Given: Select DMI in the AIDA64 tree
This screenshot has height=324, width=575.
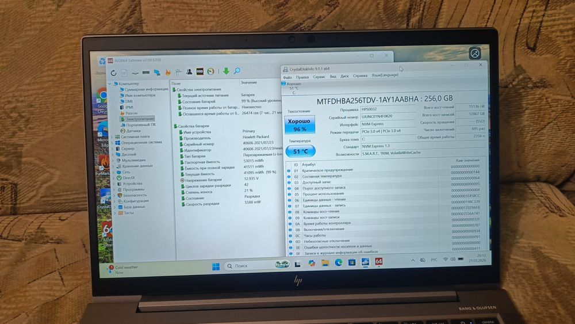Looking at the screenshot, I should pyautogui.click(x=129, y=101).
